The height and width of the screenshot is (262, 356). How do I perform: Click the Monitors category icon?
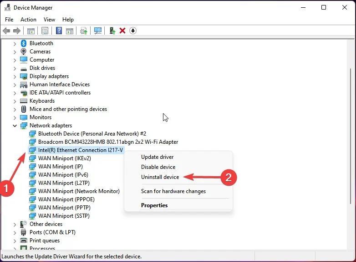click(24, 117)
